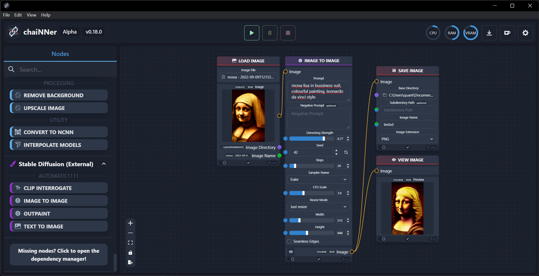
Task: Click the Save Image node validity checkmark
Action: [x=408, y=147]
